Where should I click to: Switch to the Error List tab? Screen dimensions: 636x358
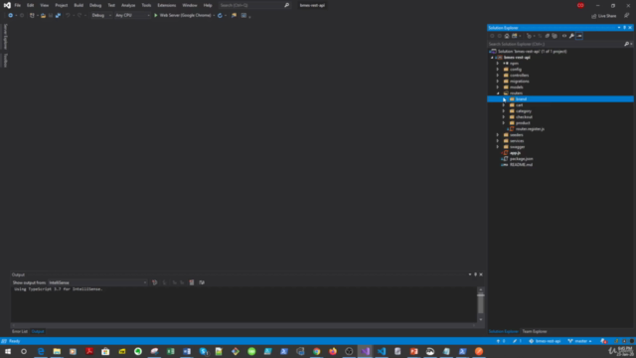(x=20, y=331)
